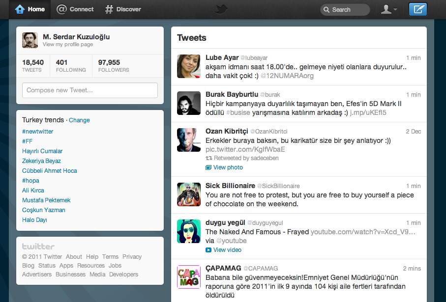Open the Coşkun Yazman trend
Screen dimensions: 446x302
44,210
